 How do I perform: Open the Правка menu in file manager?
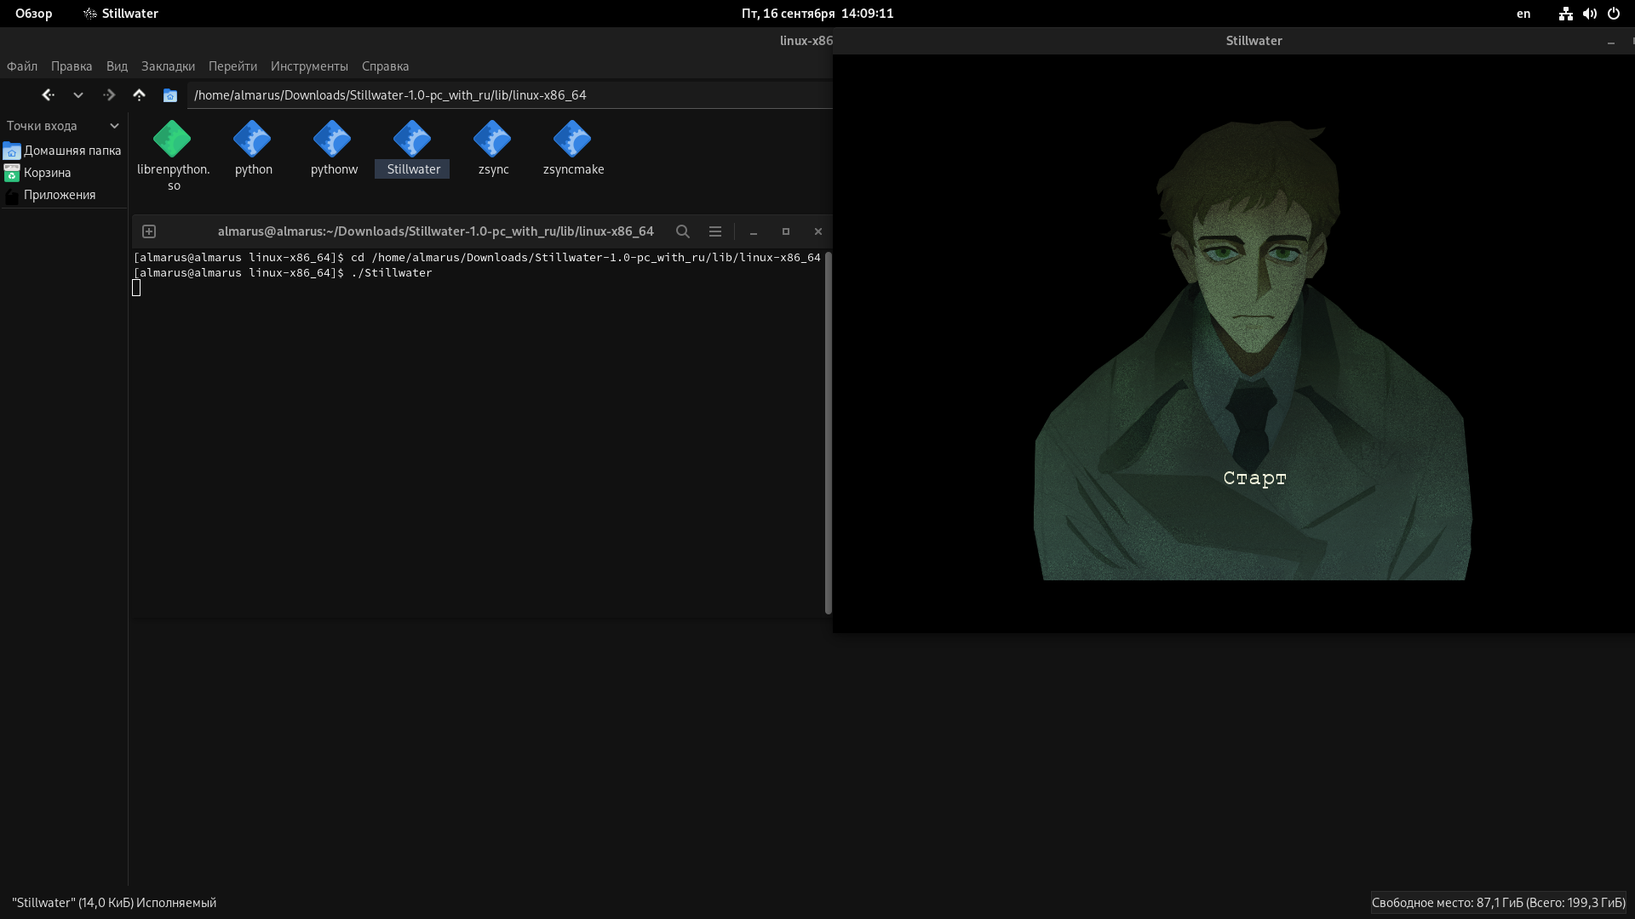tap(70, 65)
